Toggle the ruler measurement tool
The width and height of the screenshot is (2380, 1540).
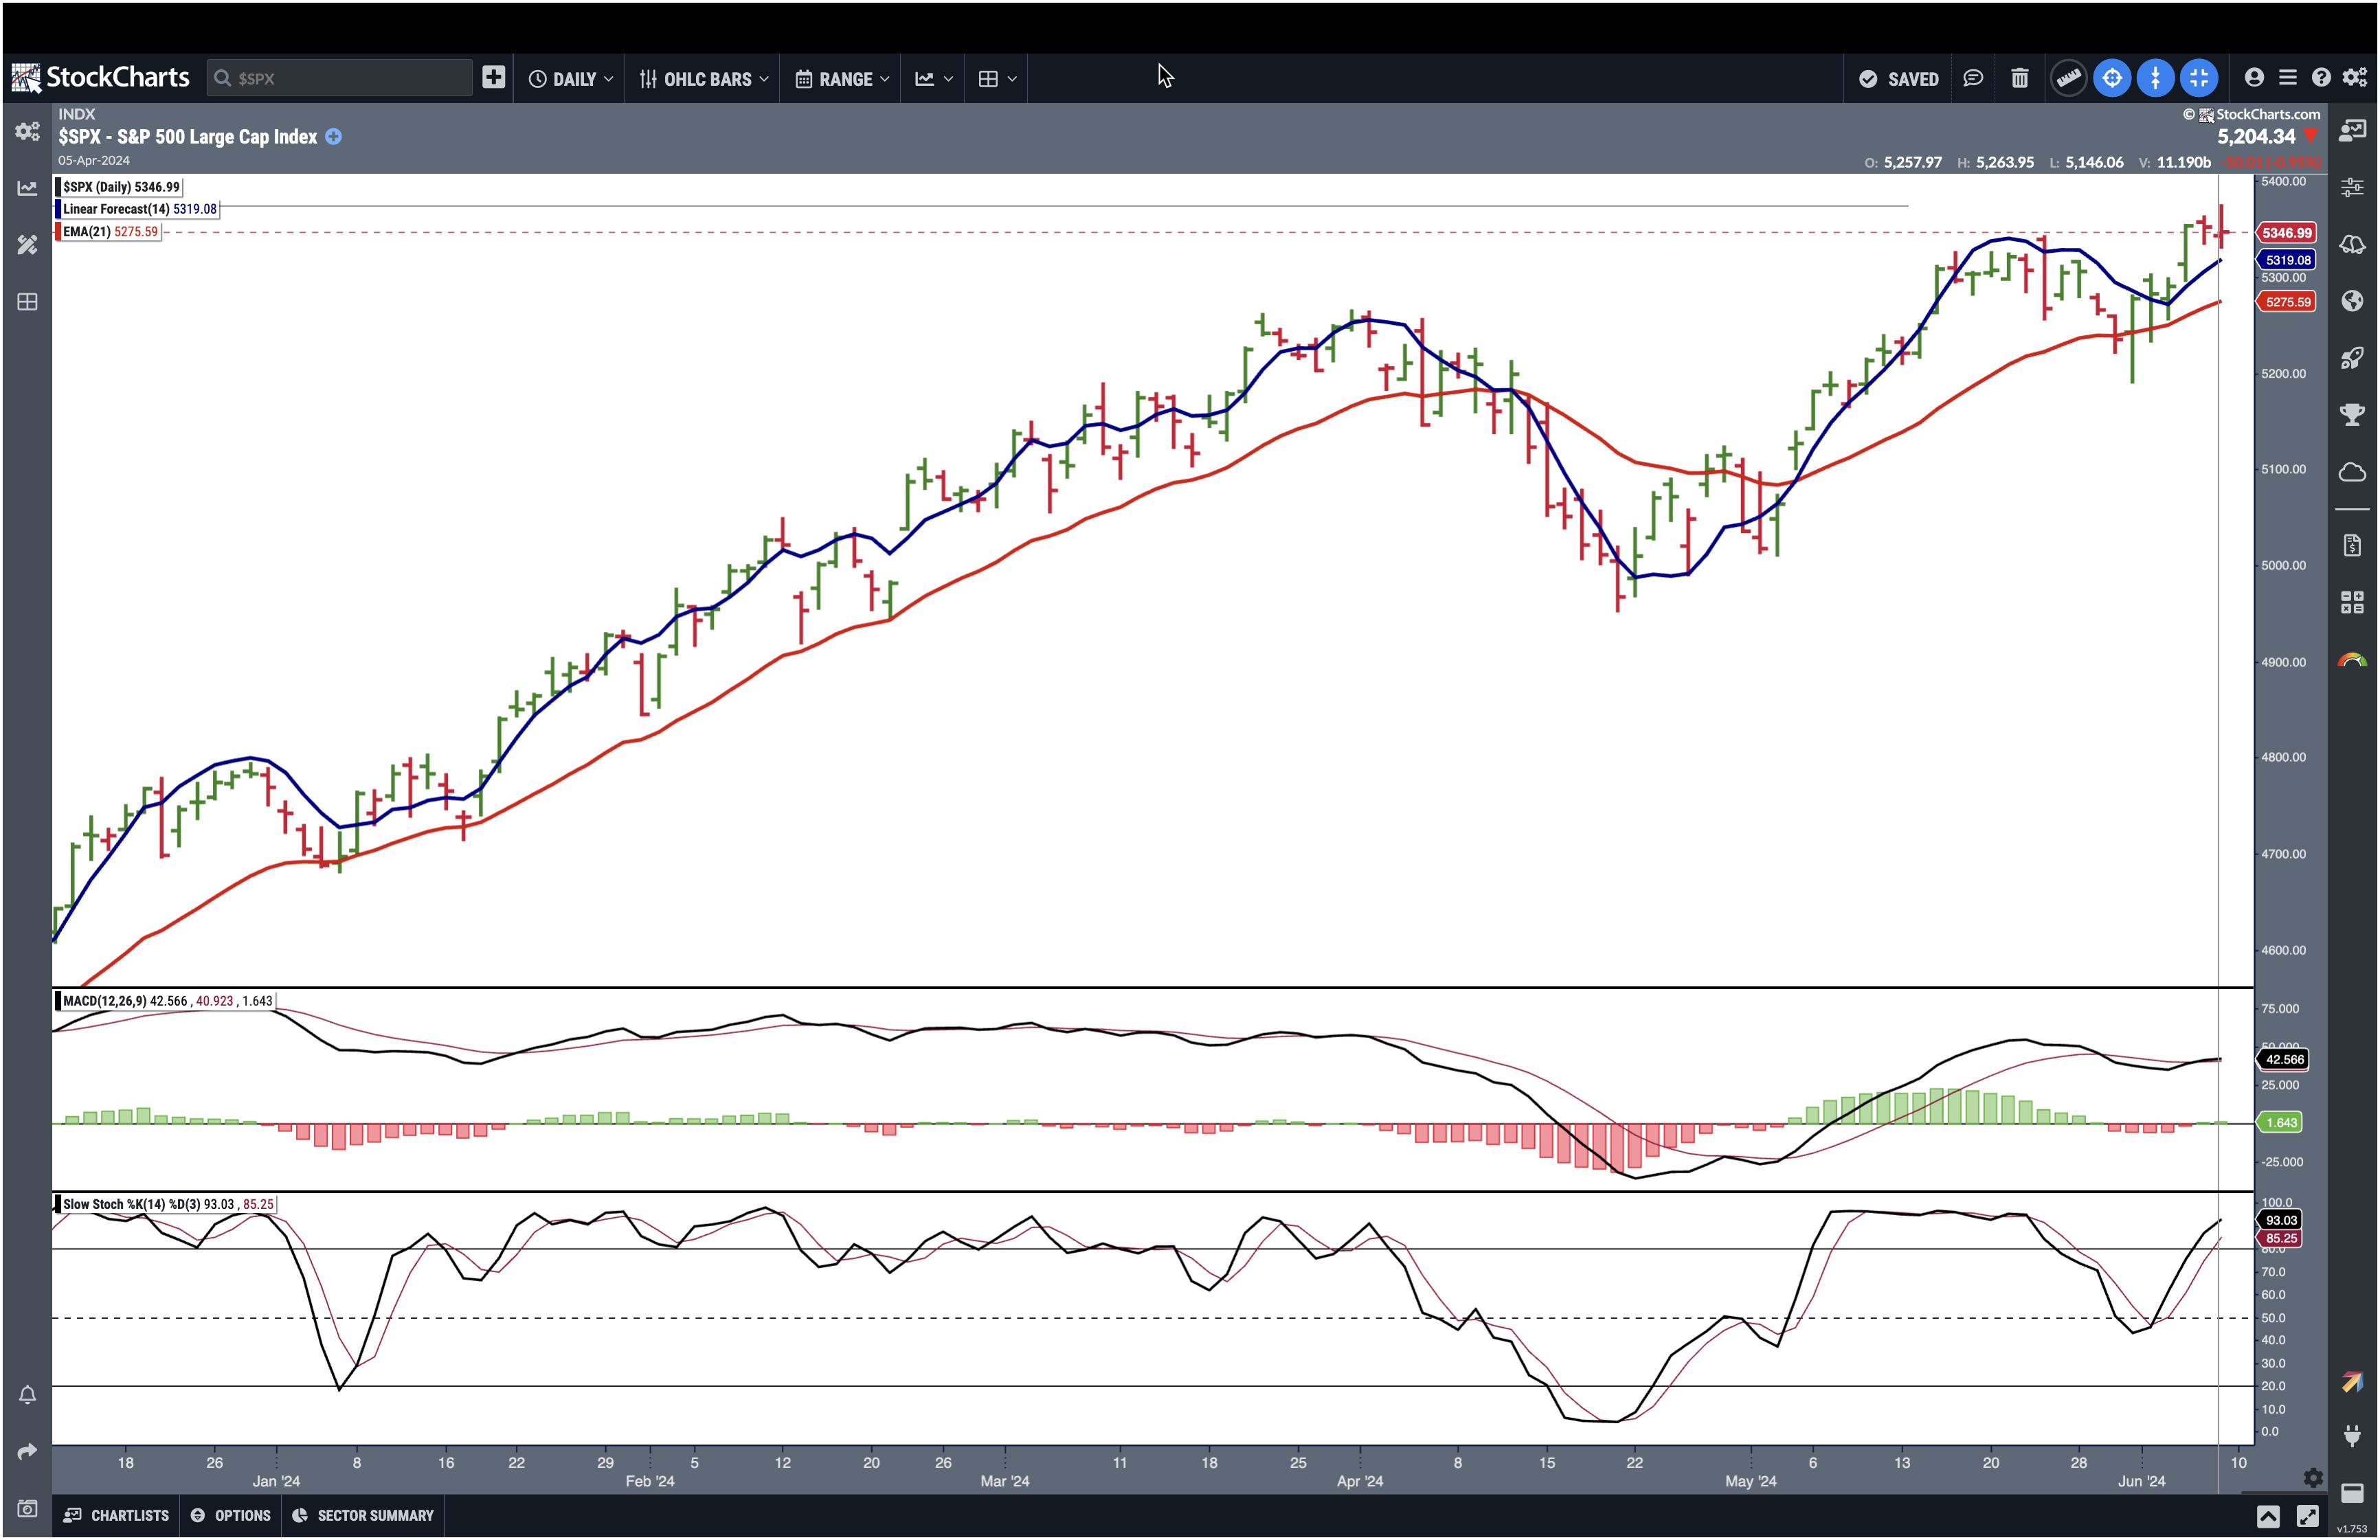tap(2068, 78)
